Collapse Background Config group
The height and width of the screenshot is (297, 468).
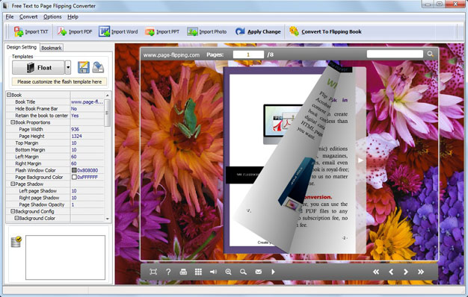point(13,211)
